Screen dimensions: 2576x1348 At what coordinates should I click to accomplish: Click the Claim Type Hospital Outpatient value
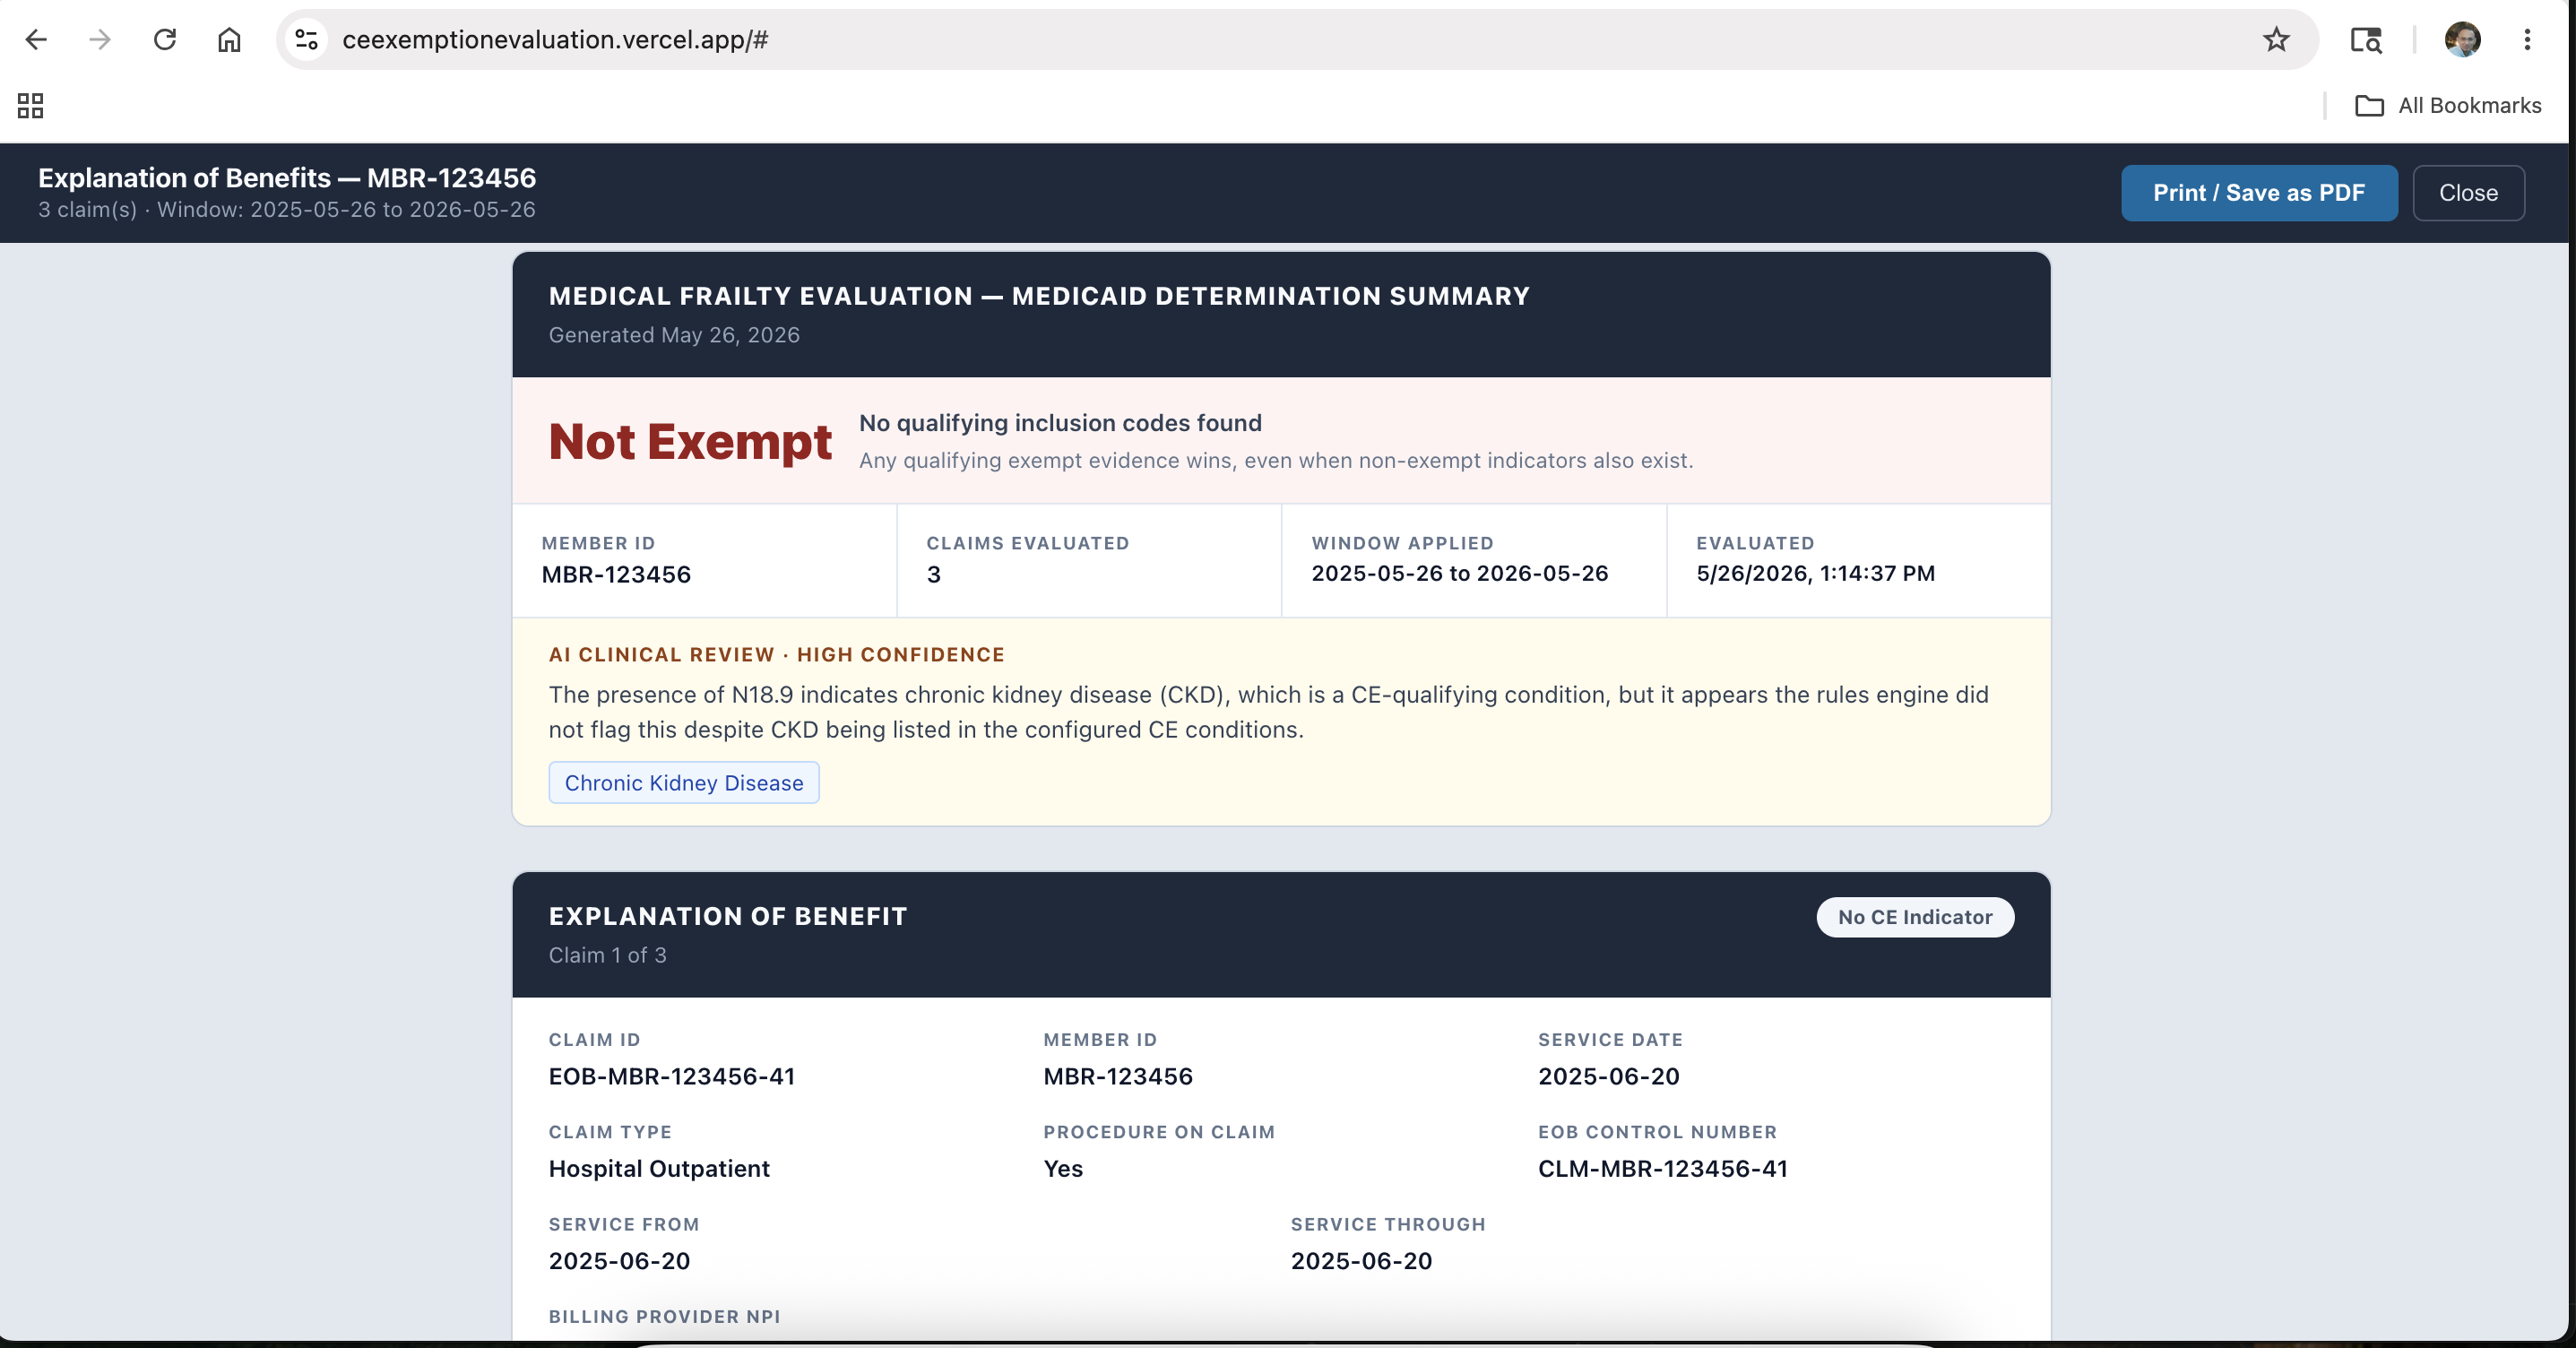pos(659,1169)
